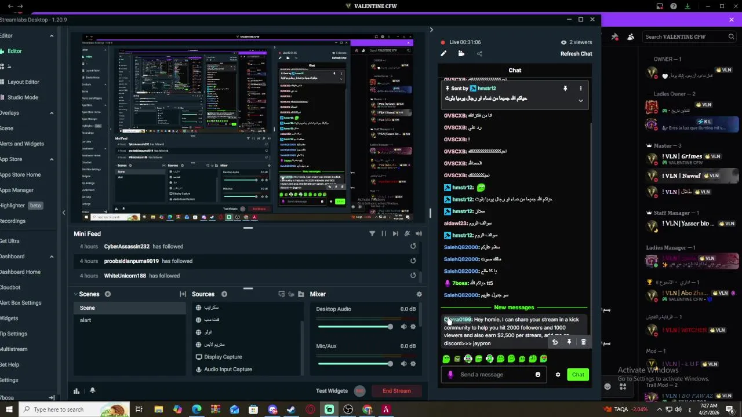
Task: Mute Mini Feed event alerts
Action: coord(407,233)
